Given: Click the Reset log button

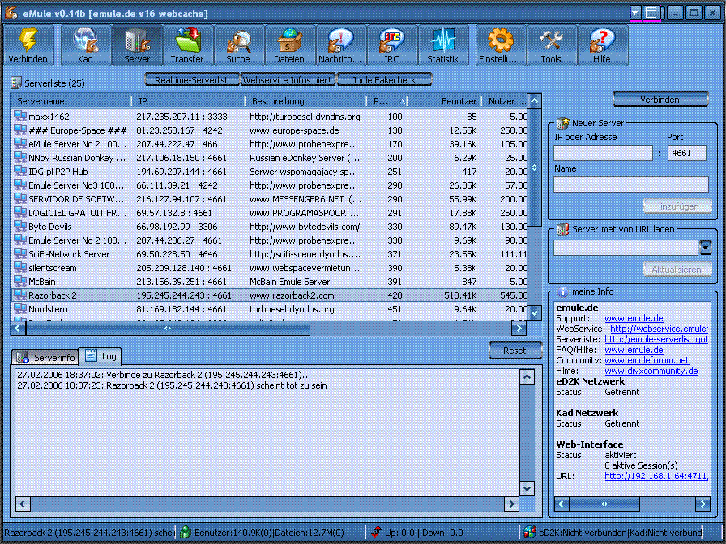Looking at the screenshot, I should (515, 351).
